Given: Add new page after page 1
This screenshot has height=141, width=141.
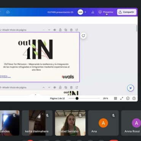Looking at the screenshot, I should click(x=77, y=30).
